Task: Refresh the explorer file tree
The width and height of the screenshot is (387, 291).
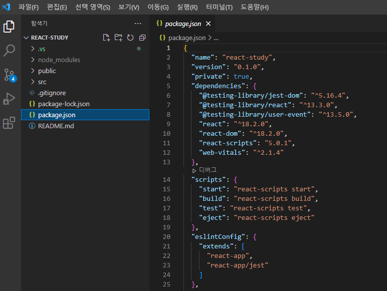Action: [130, 38]
